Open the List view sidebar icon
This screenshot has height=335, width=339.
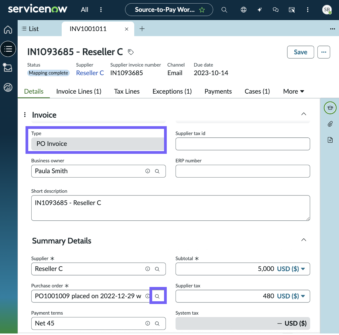(x=8, y=49)
